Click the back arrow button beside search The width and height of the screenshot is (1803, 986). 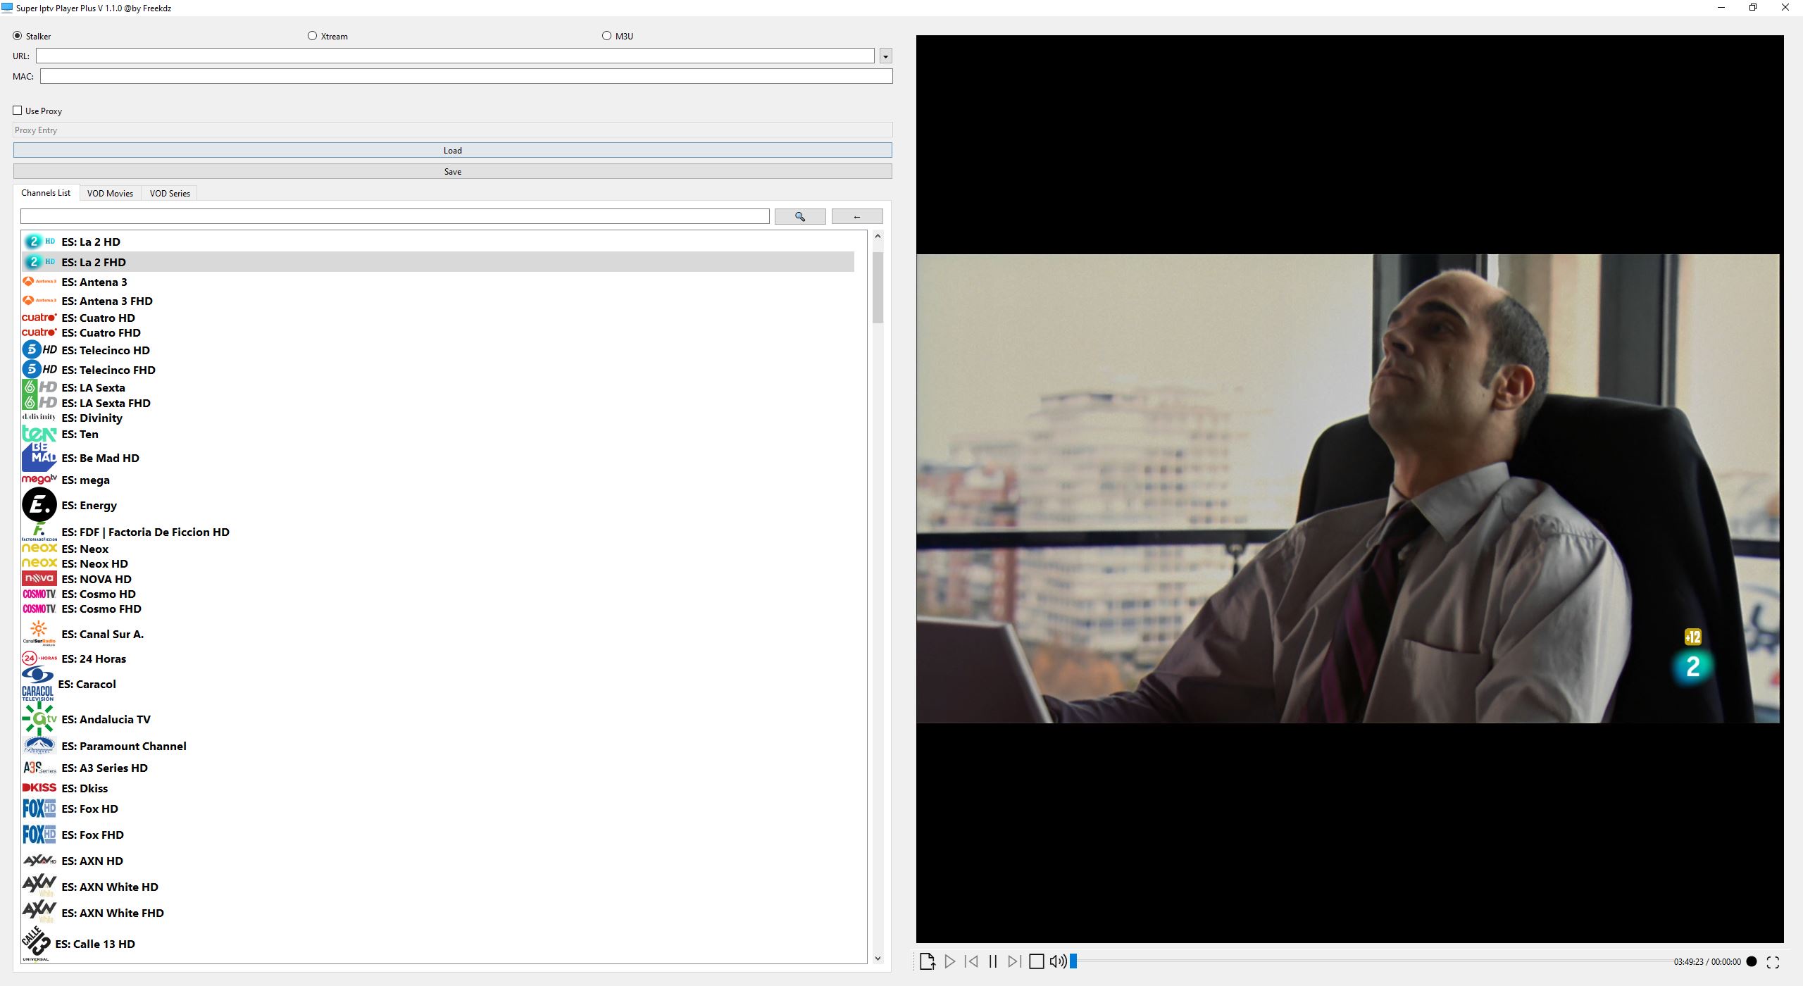[x=857, y=217]
